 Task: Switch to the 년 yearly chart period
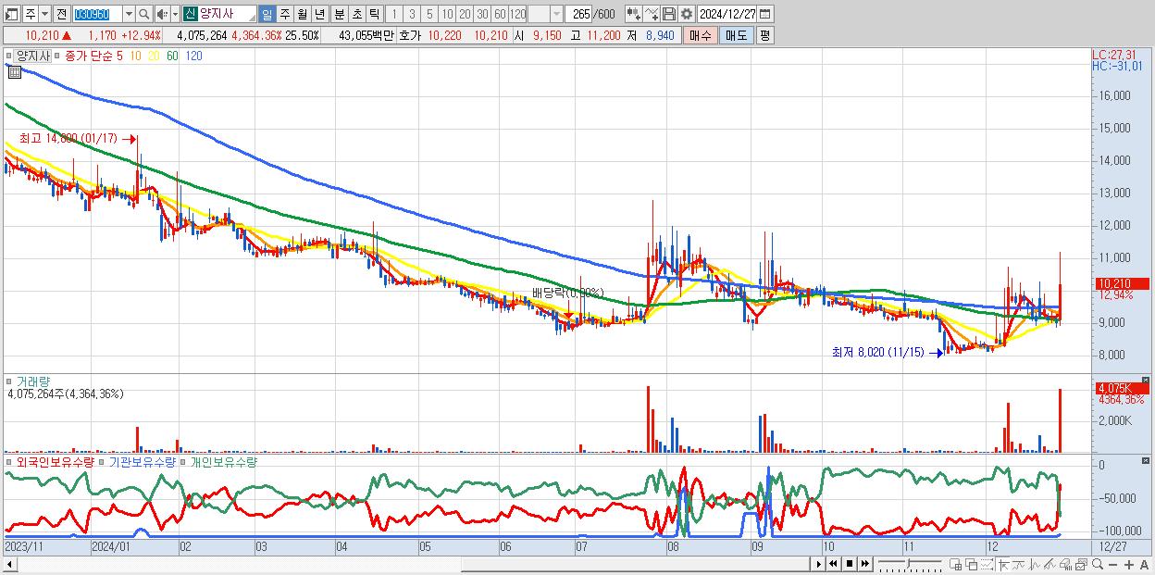[x=319, y=14]
